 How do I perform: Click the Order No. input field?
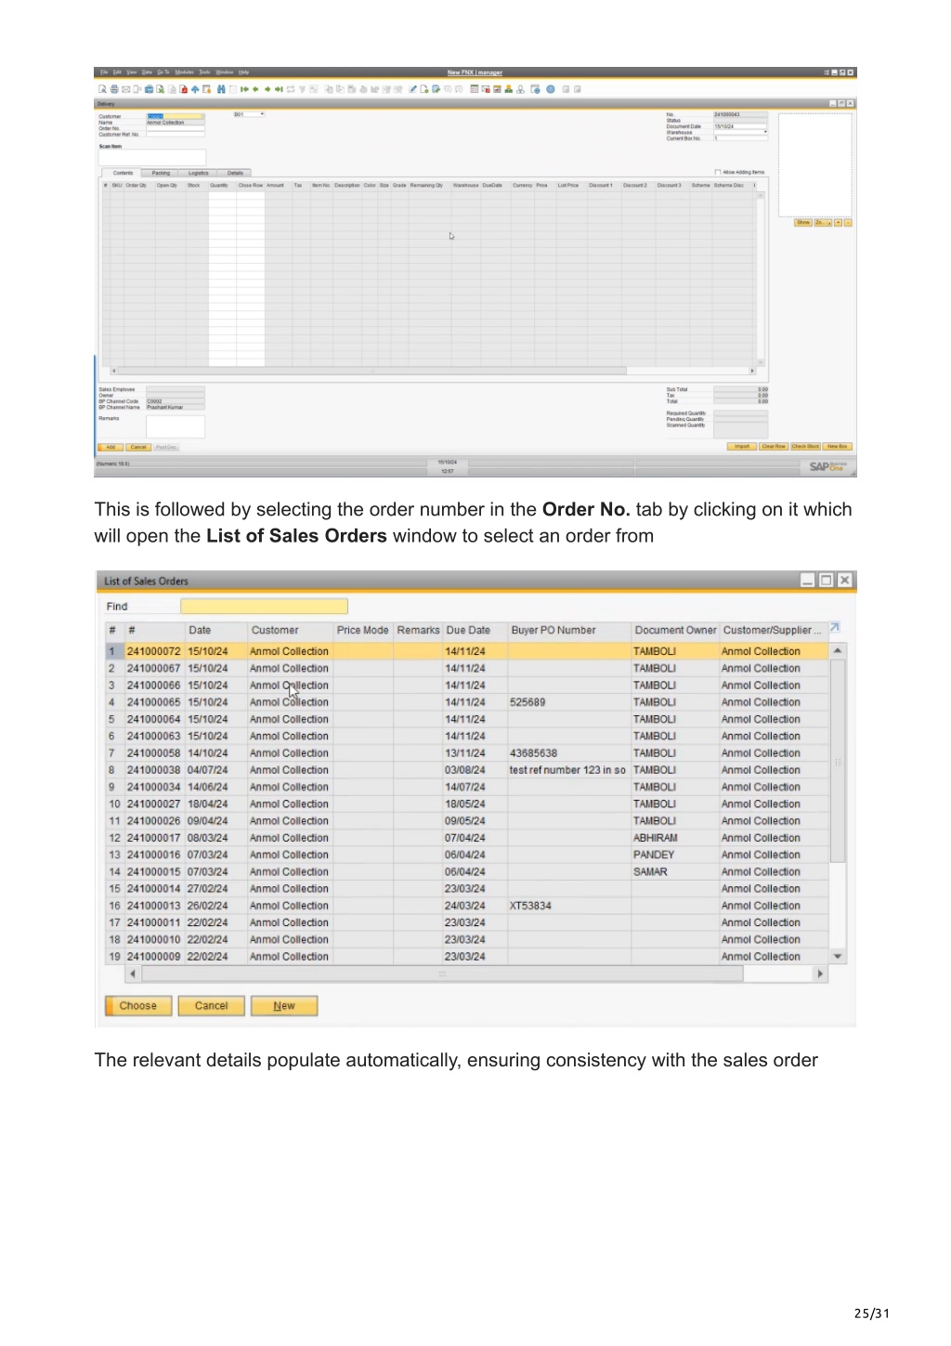click(x=176, y=128)
